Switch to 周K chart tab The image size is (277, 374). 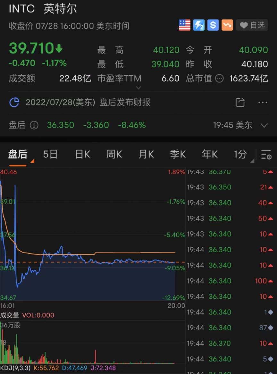click(114, 154)
